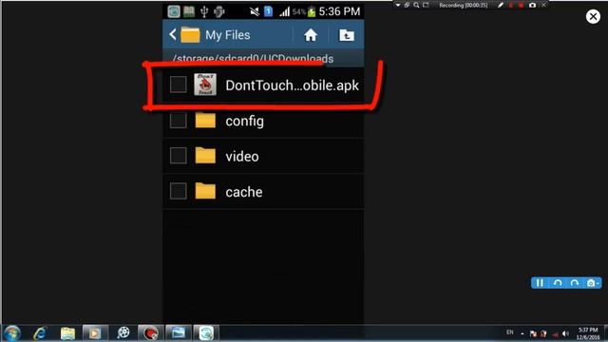Open Windows Media Player on taskbar

pyautogui.click(x=95, y=333)
